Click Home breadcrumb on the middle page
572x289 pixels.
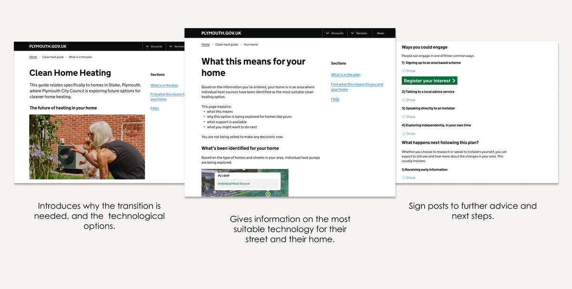tap(205, 44)
